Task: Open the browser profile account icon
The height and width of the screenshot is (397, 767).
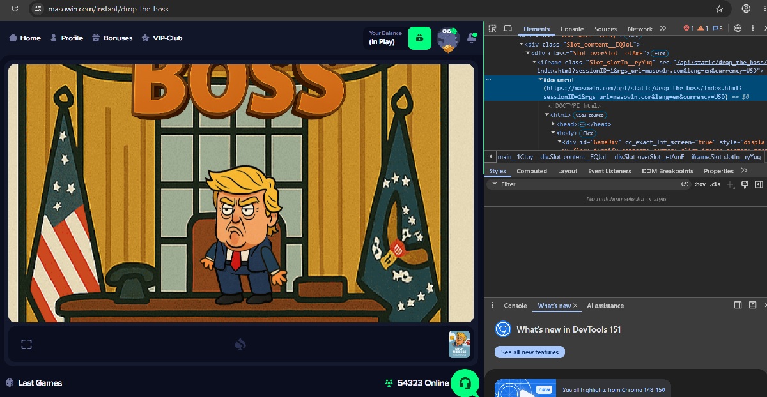Action: coord(746,9)
